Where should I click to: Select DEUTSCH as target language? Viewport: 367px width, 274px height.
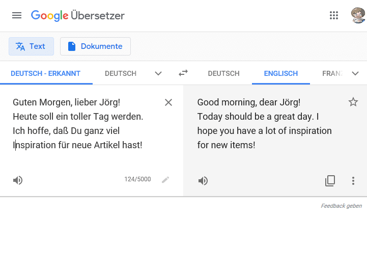(223, 73)
